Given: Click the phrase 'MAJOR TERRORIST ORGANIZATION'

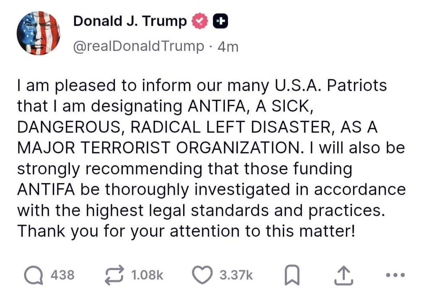Looking at the screenshot, I should coord(158,148).
